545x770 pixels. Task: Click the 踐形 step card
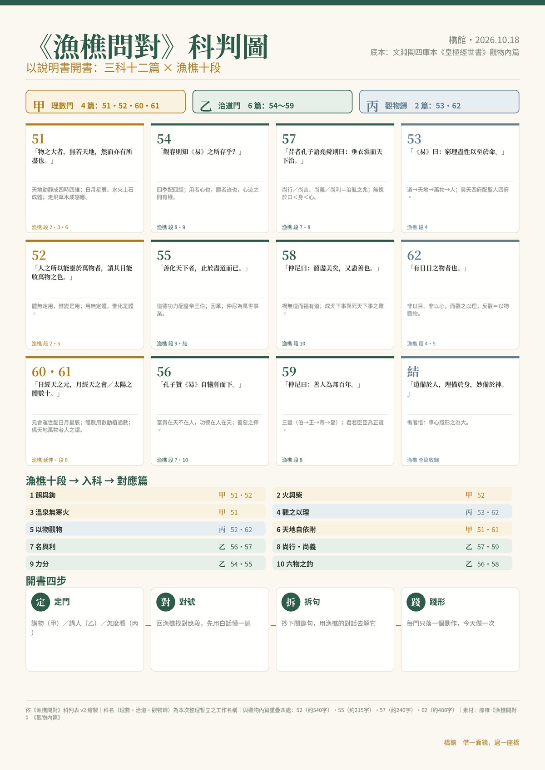click(460, 630)
